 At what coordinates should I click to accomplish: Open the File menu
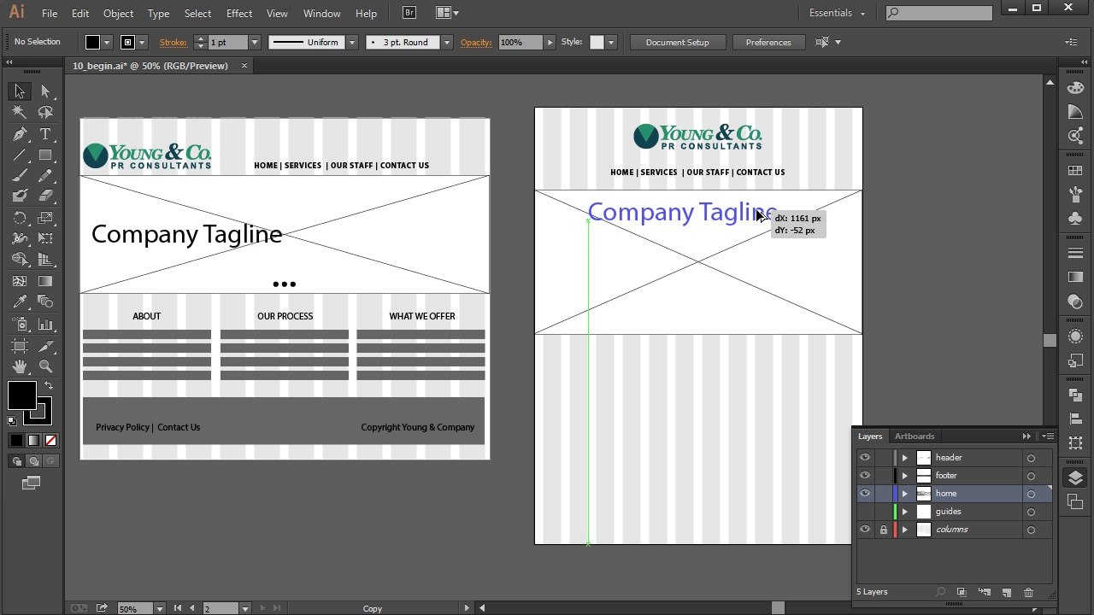pos(50,13)
